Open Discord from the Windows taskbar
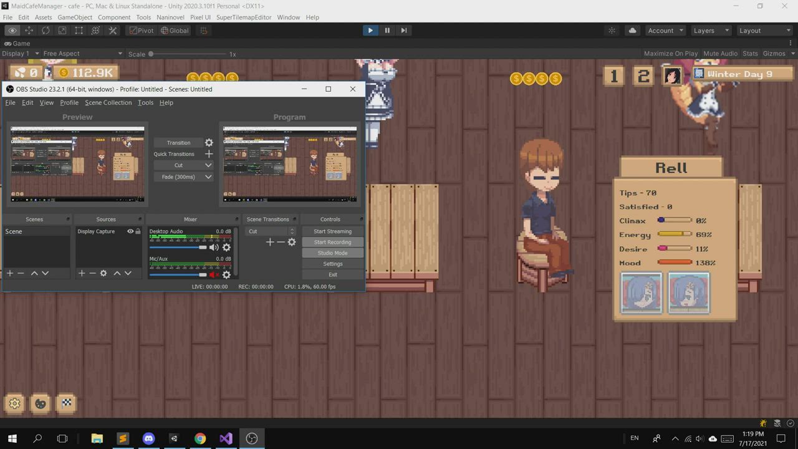798x449 pixels. (148, 438)
